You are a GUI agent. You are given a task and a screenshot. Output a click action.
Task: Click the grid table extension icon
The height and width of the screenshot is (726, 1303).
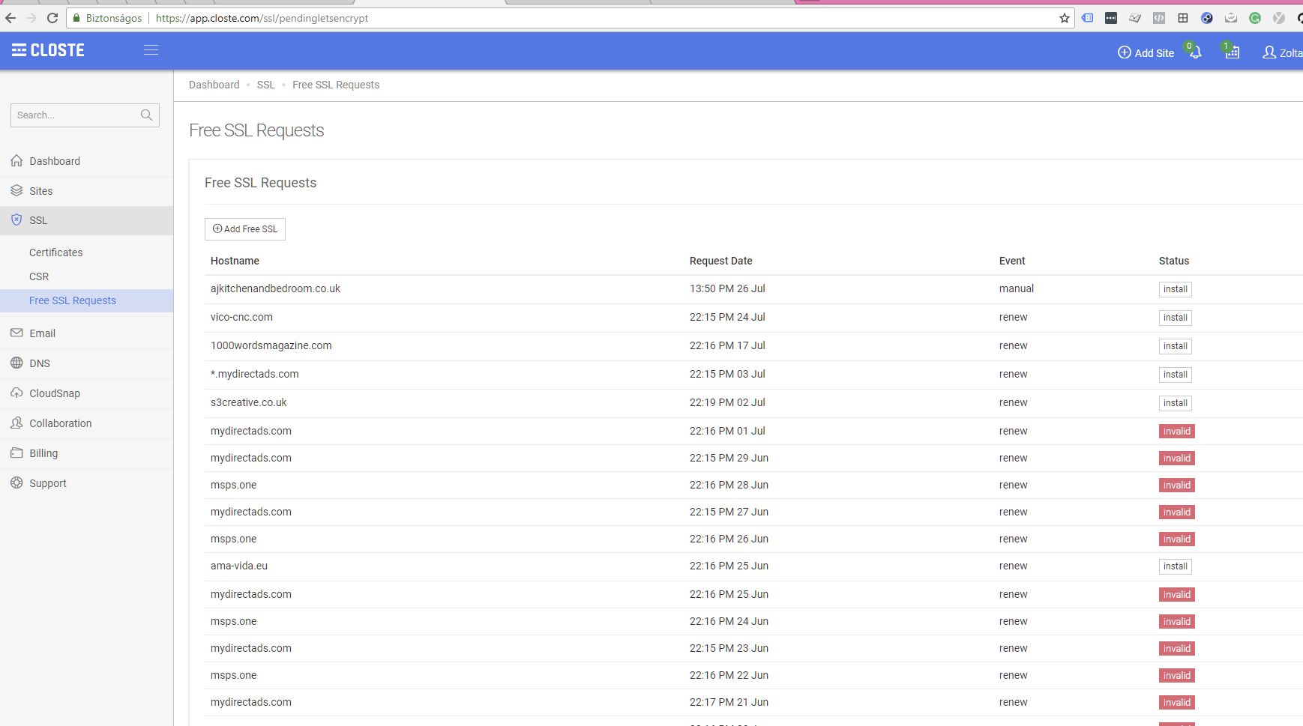coord(1183,18)
